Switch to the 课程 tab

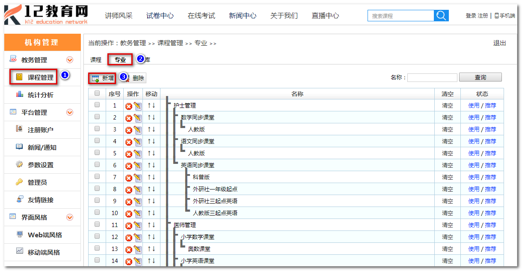tap(96, 60)
